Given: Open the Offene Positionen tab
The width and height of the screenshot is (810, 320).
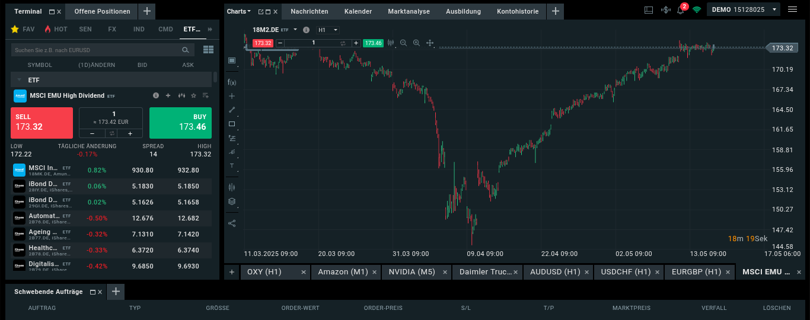Looking at the screenshot, I should coord(102,11).
